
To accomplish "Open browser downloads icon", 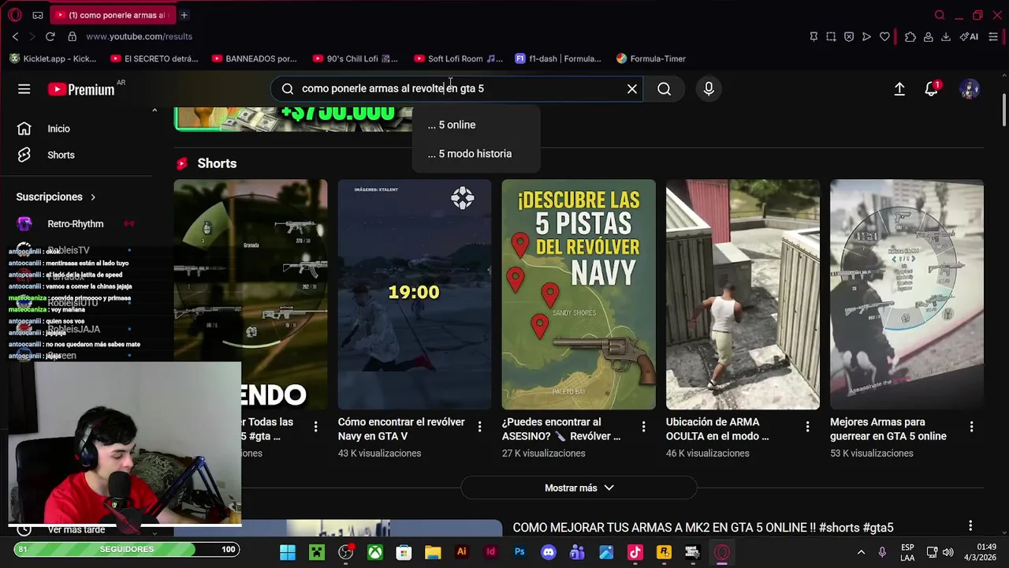I will click(946, 36).
